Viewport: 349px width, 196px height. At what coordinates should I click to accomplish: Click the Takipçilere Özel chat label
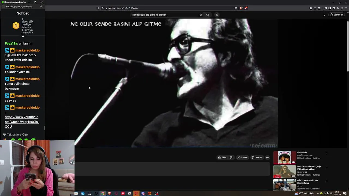coord(17,134)
